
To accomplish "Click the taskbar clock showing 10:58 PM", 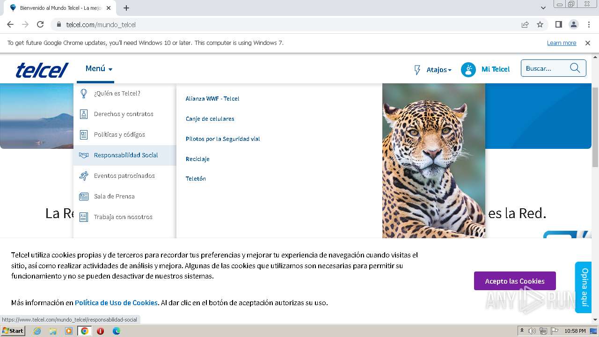I will pyautogui.click(x=575, y=331).
